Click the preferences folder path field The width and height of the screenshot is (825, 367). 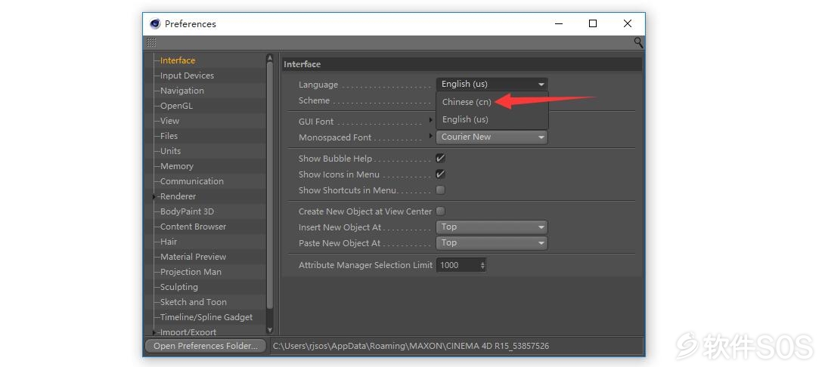[x=457, y=346]
